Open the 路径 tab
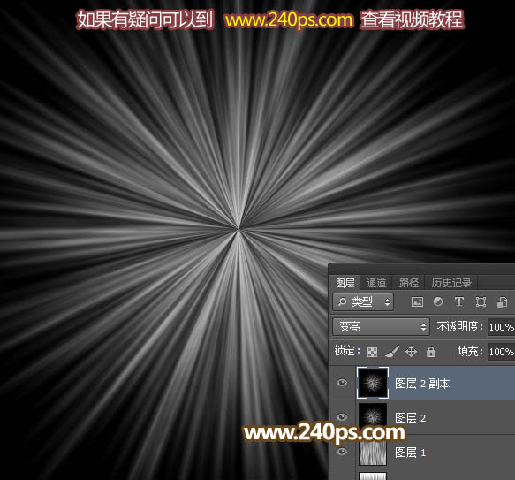This screenshot has width=515, height=480. click(x=409, y=283)
